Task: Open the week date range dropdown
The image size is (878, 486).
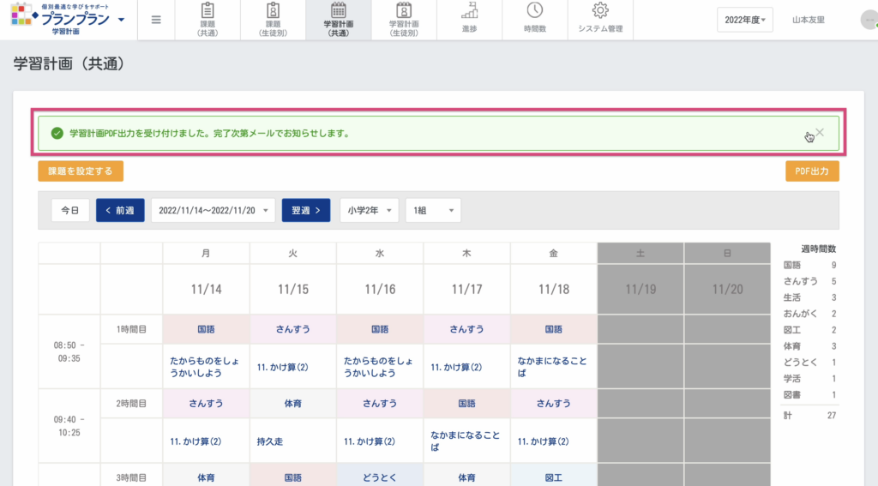Action: click(x=213, y=210)
